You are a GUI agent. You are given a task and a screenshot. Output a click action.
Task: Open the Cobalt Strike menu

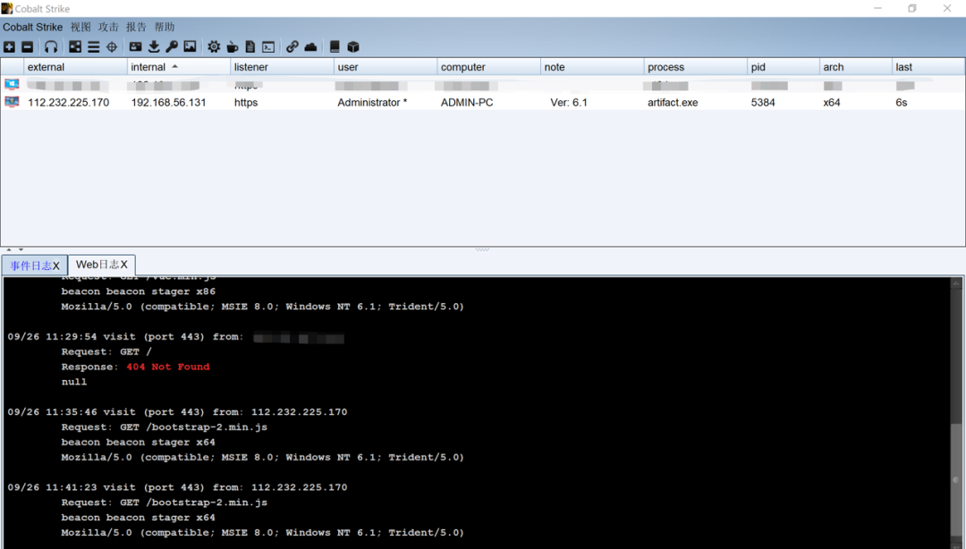(x=33, y=27)
